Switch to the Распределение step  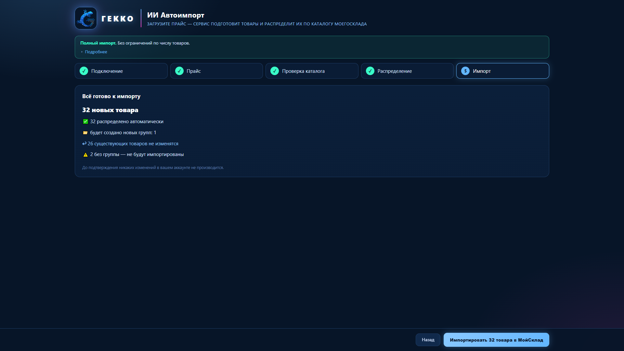pyautogui.click(x=407, y=71)
